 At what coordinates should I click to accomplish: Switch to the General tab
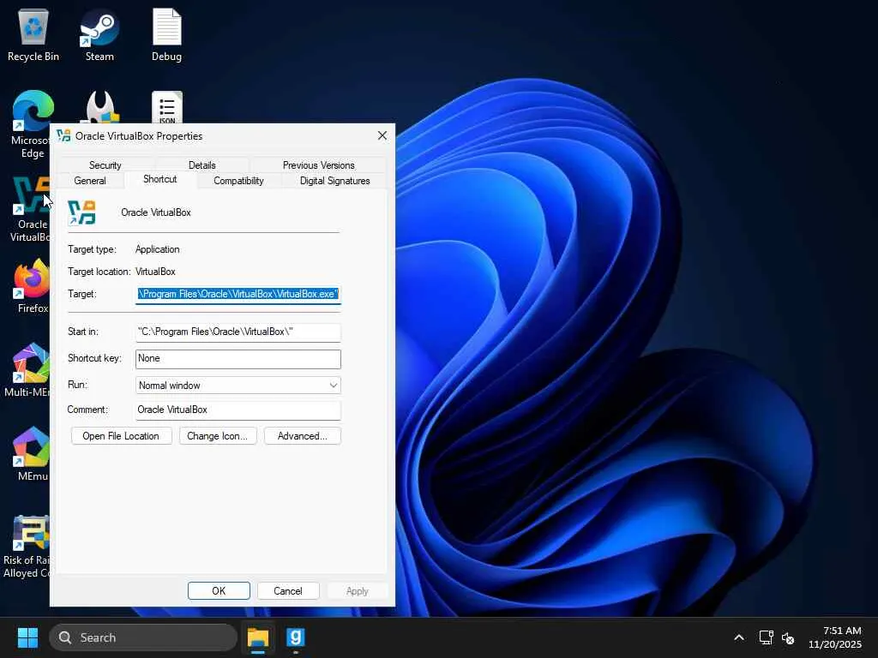(89, 181)
